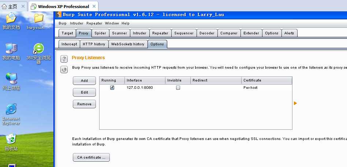The height and width of the screenshot is (167, 347).
Task: Click the Proxy Listeners heading
Action: coord(88,58)
